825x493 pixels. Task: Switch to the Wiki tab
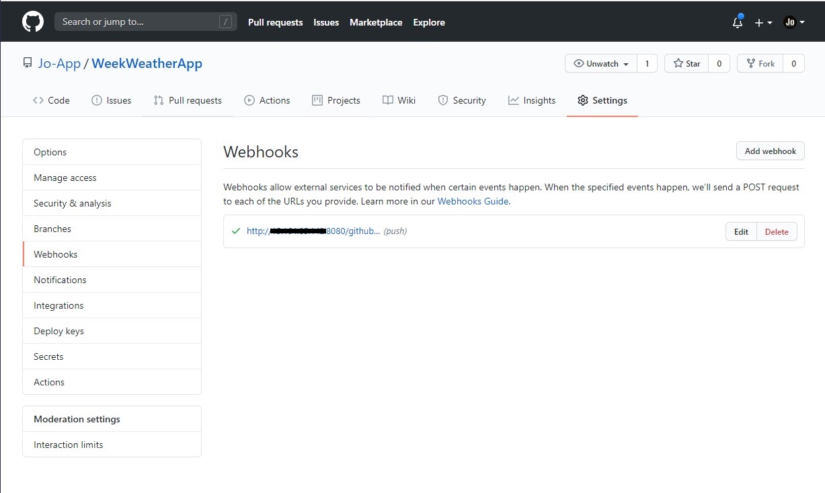399,100
